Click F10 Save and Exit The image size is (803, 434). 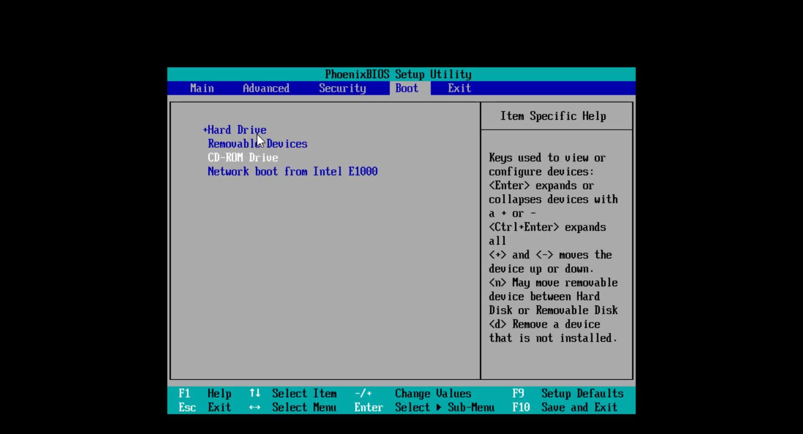565,407
